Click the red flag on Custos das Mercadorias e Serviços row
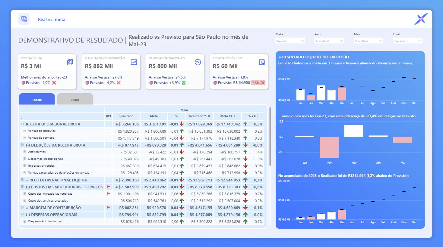443x247 pixels. pyautogui.click(x=108, y=187)
